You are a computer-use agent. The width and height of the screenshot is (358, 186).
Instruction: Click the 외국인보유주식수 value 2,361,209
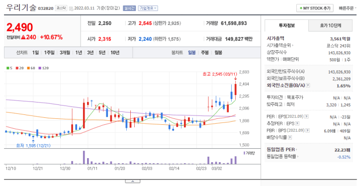[342, 79]
